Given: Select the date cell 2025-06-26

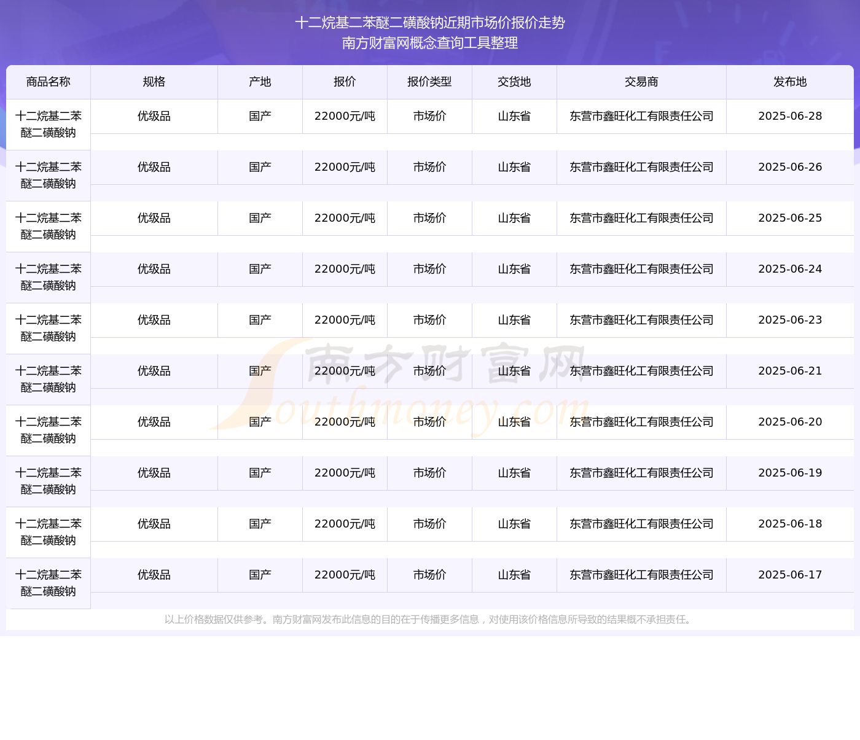Looking at the screenshot, I should coord(790,167).
